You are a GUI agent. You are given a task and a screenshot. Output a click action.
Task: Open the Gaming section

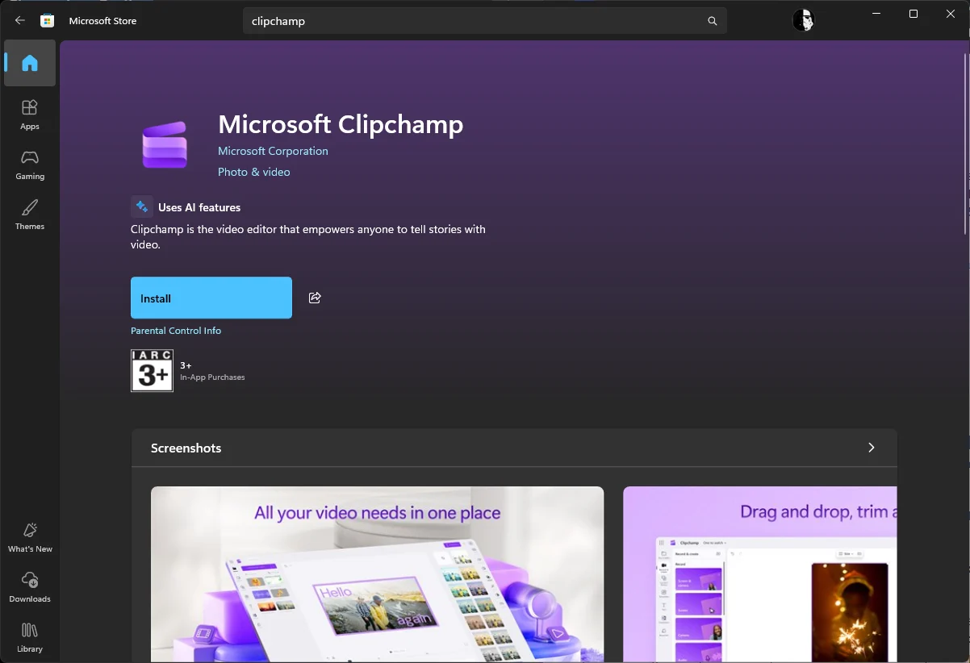(30, 165)
